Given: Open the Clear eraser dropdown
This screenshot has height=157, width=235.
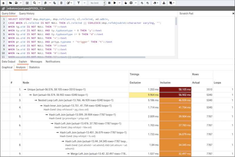Looking at the screenshot, I should (x=156, y=3).
